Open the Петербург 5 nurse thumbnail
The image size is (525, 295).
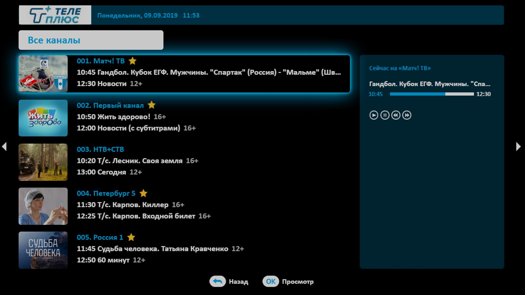[x=43, y=206]
